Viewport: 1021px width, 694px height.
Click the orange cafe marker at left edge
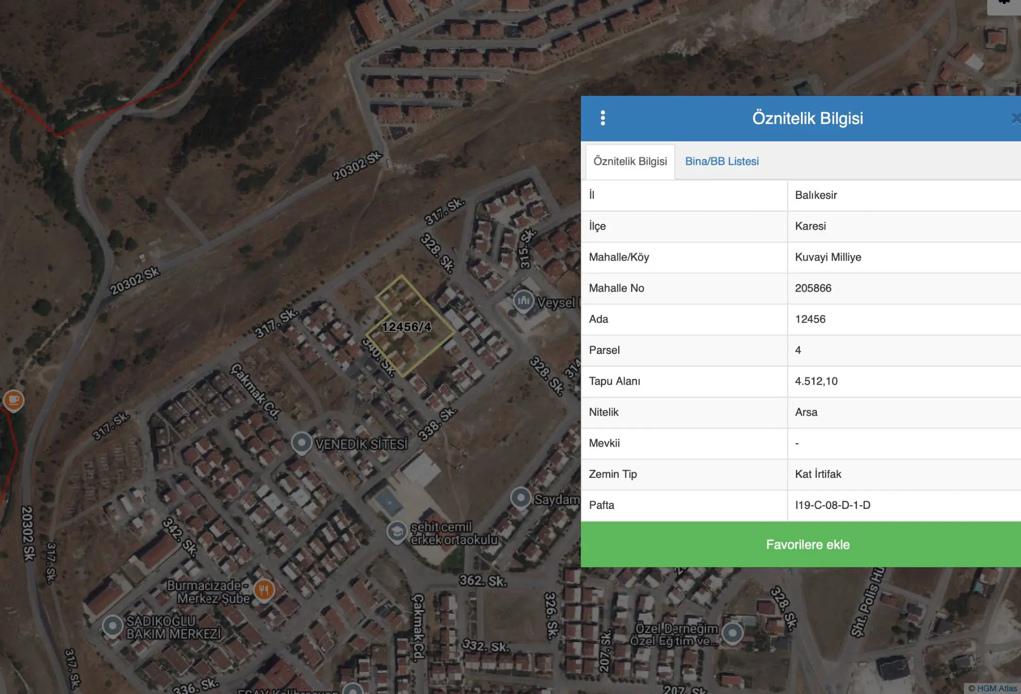pyautogui.click(x=14, y=400)
